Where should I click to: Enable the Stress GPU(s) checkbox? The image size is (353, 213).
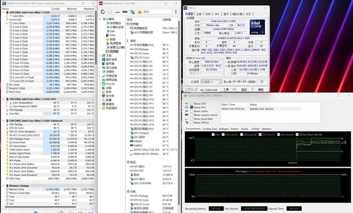click(x=191, y=123)
